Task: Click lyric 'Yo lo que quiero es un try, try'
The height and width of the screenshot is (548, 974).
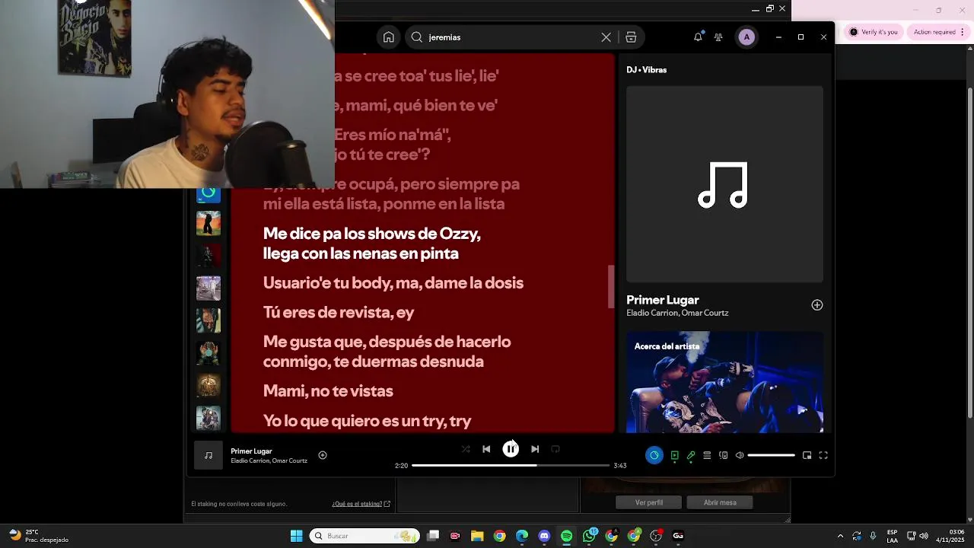Action: pos(367,421)
